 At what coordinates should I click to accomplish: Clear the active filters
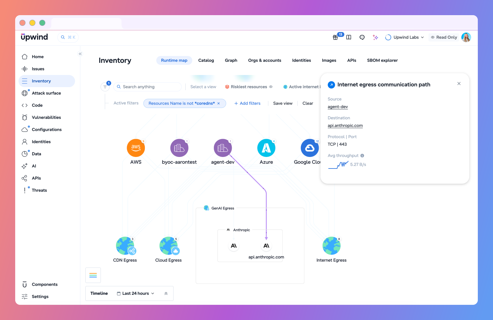pyautogui.click(x=308, y=103)
